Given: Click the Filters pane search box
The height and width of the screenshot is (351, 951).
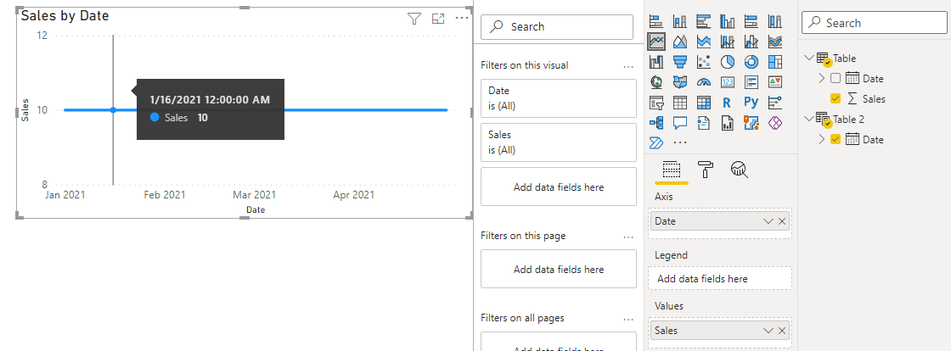Looking at the screenshot, I should pos(557,26).
